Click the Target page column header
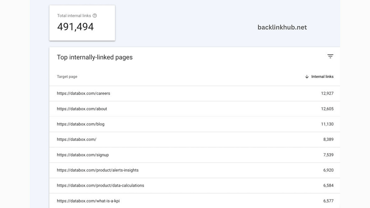Screen dimensions: 370x208 tap(67, 77)
